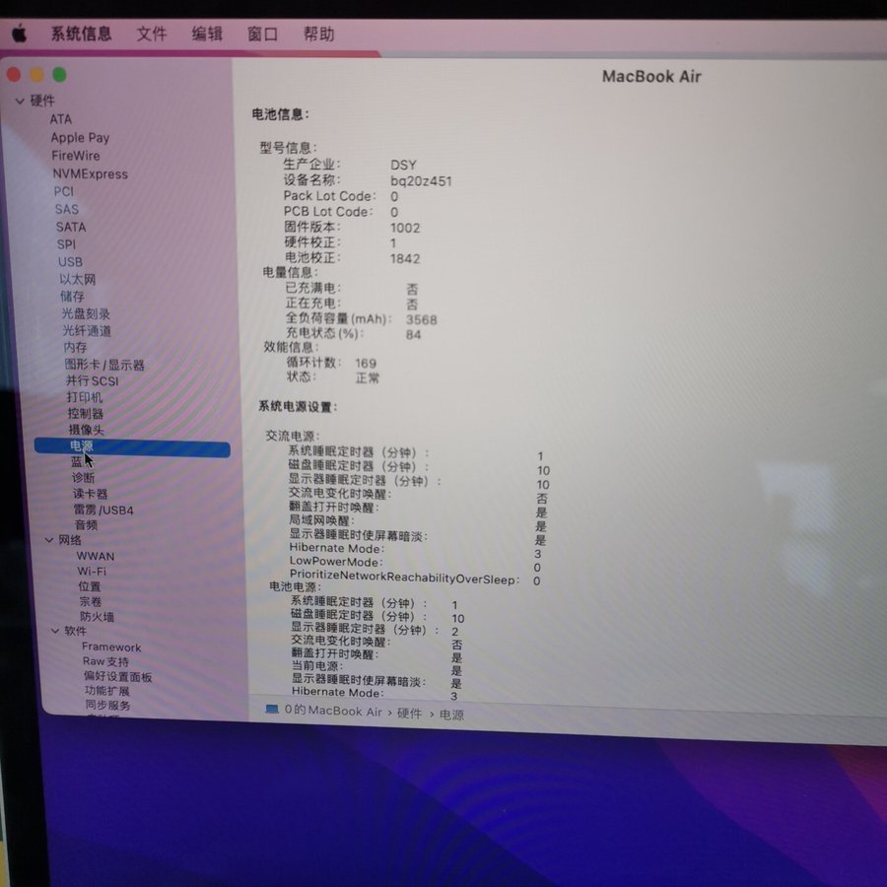This screenshot has width=887, height=887.
Task: Select 宗卷 under 网络
Action: [x=91, y=601]
